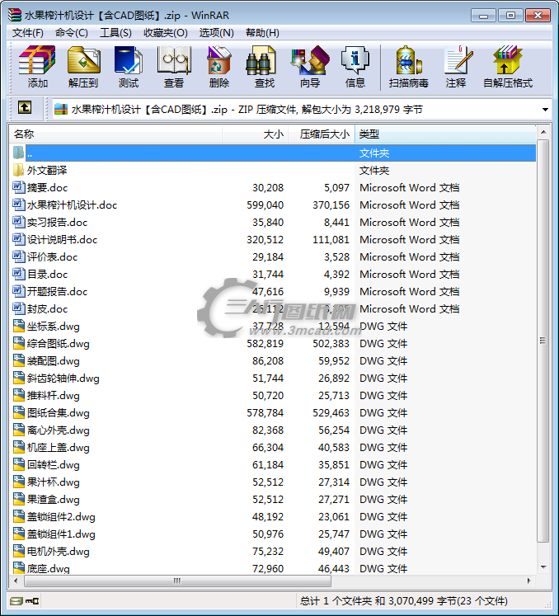The image size is (559, 616).
Task: Open the 命令(C) menu
Action: point(71,33)
